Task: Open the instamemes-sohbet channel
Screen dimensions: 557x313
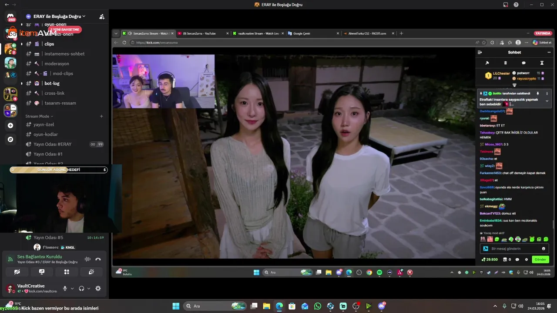Action: click(x=64, y=54)
